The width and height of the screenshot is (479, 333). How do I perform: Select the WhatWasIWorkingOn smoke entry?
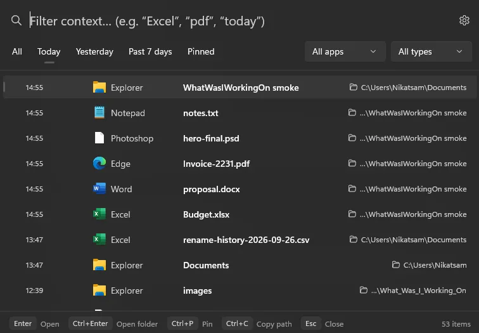click(x=239, y=88)
